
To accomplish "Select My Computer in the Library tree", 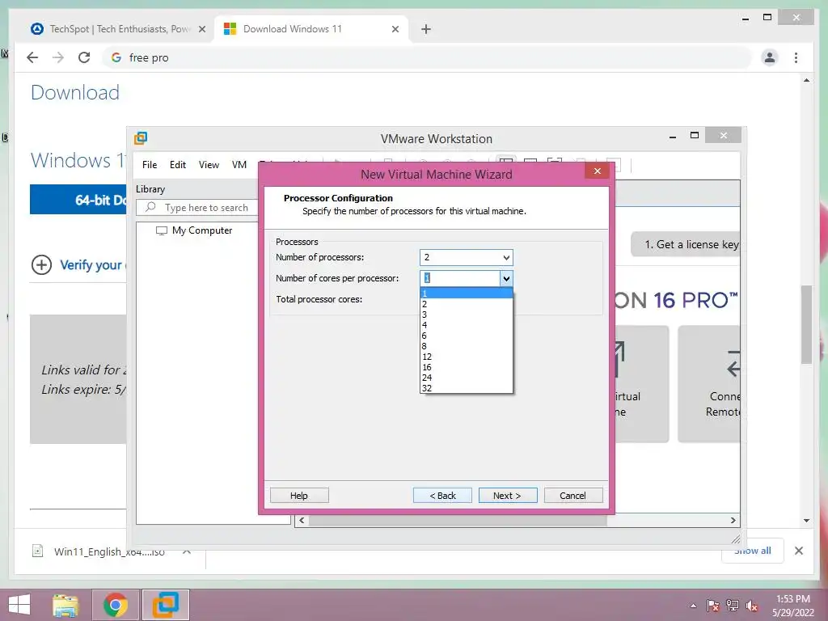I will tap(194, 230).
